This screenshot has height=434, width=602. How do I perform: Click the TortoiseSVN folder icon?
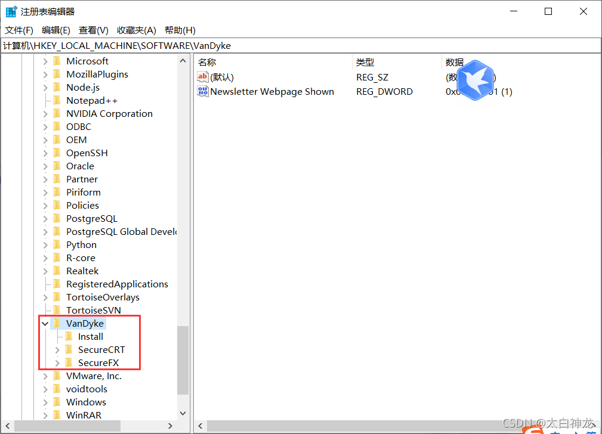coord(57,310)
